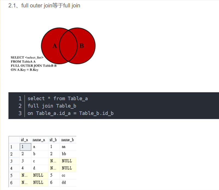Click the id_b cell containing 5

click(54, 175)
